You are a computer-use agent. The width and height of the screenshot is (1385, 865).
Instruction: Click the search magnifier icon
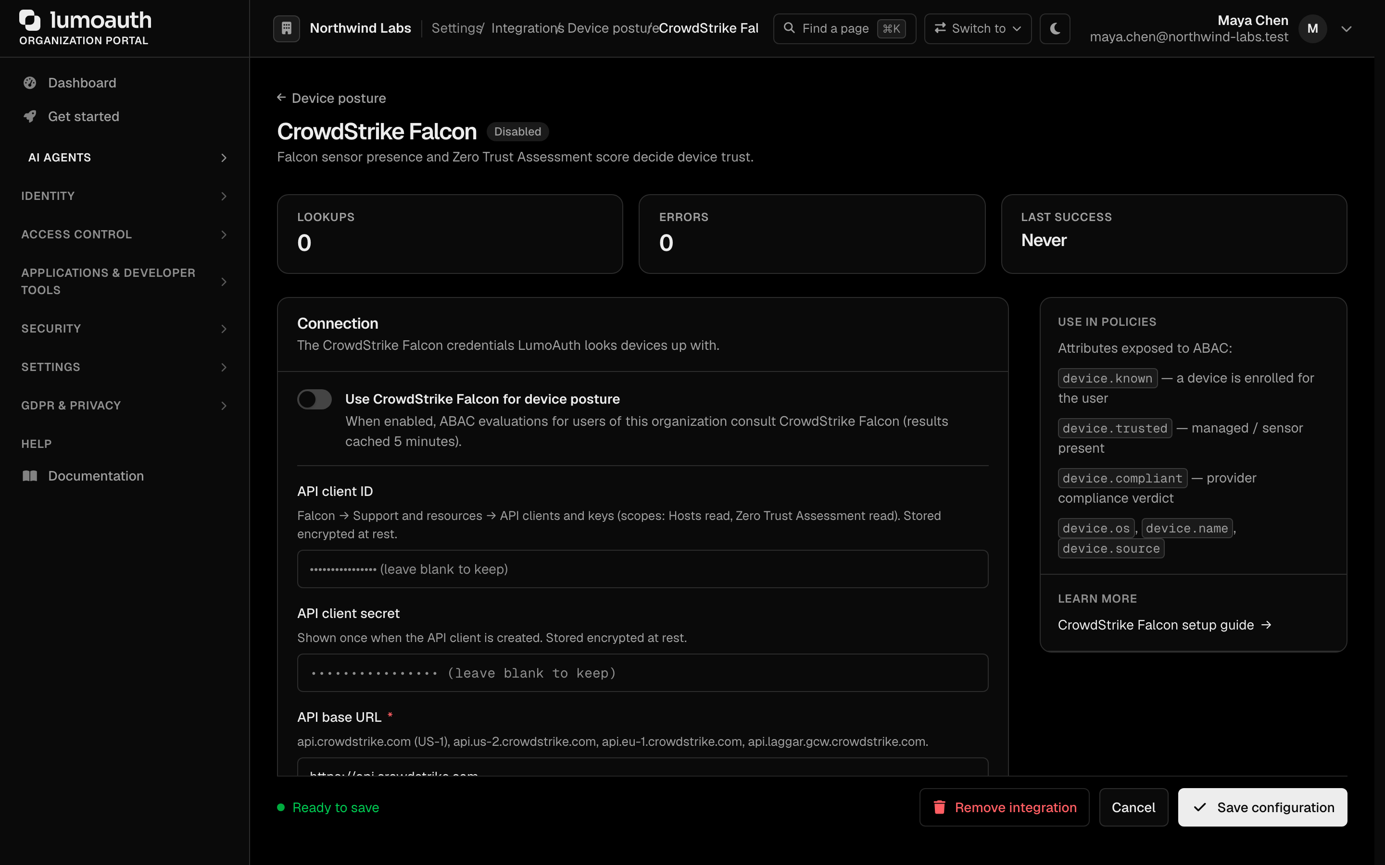point(789,28)
